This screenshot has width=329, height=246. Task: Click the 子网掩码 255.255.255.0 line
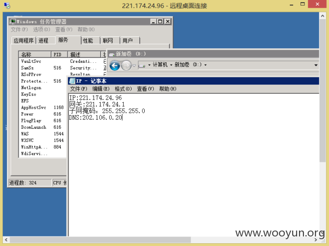(x=107, y=111)
